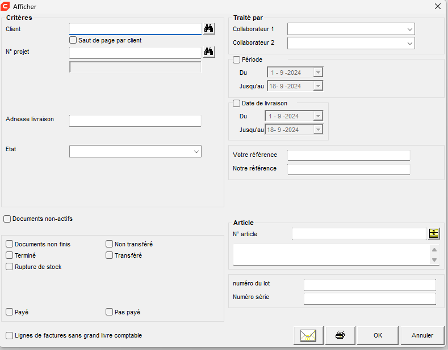
Task: Click the Afficher window app logo
Action: click(5, 6)
